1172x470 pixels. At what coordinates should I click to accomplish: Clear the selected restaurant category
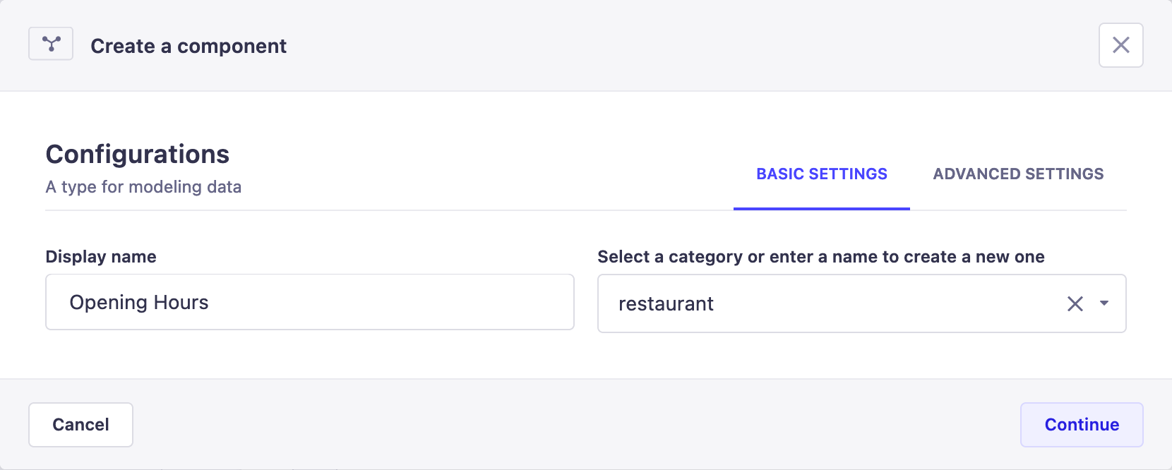pos(1075,303)
